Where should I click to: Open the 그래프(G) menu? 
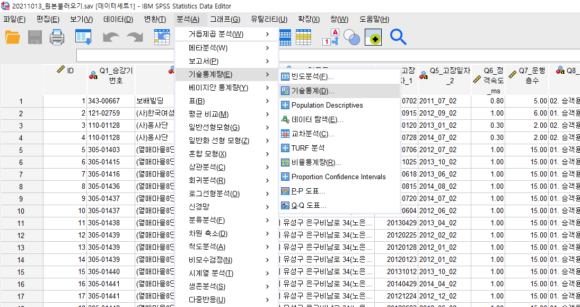click(225, 19)
